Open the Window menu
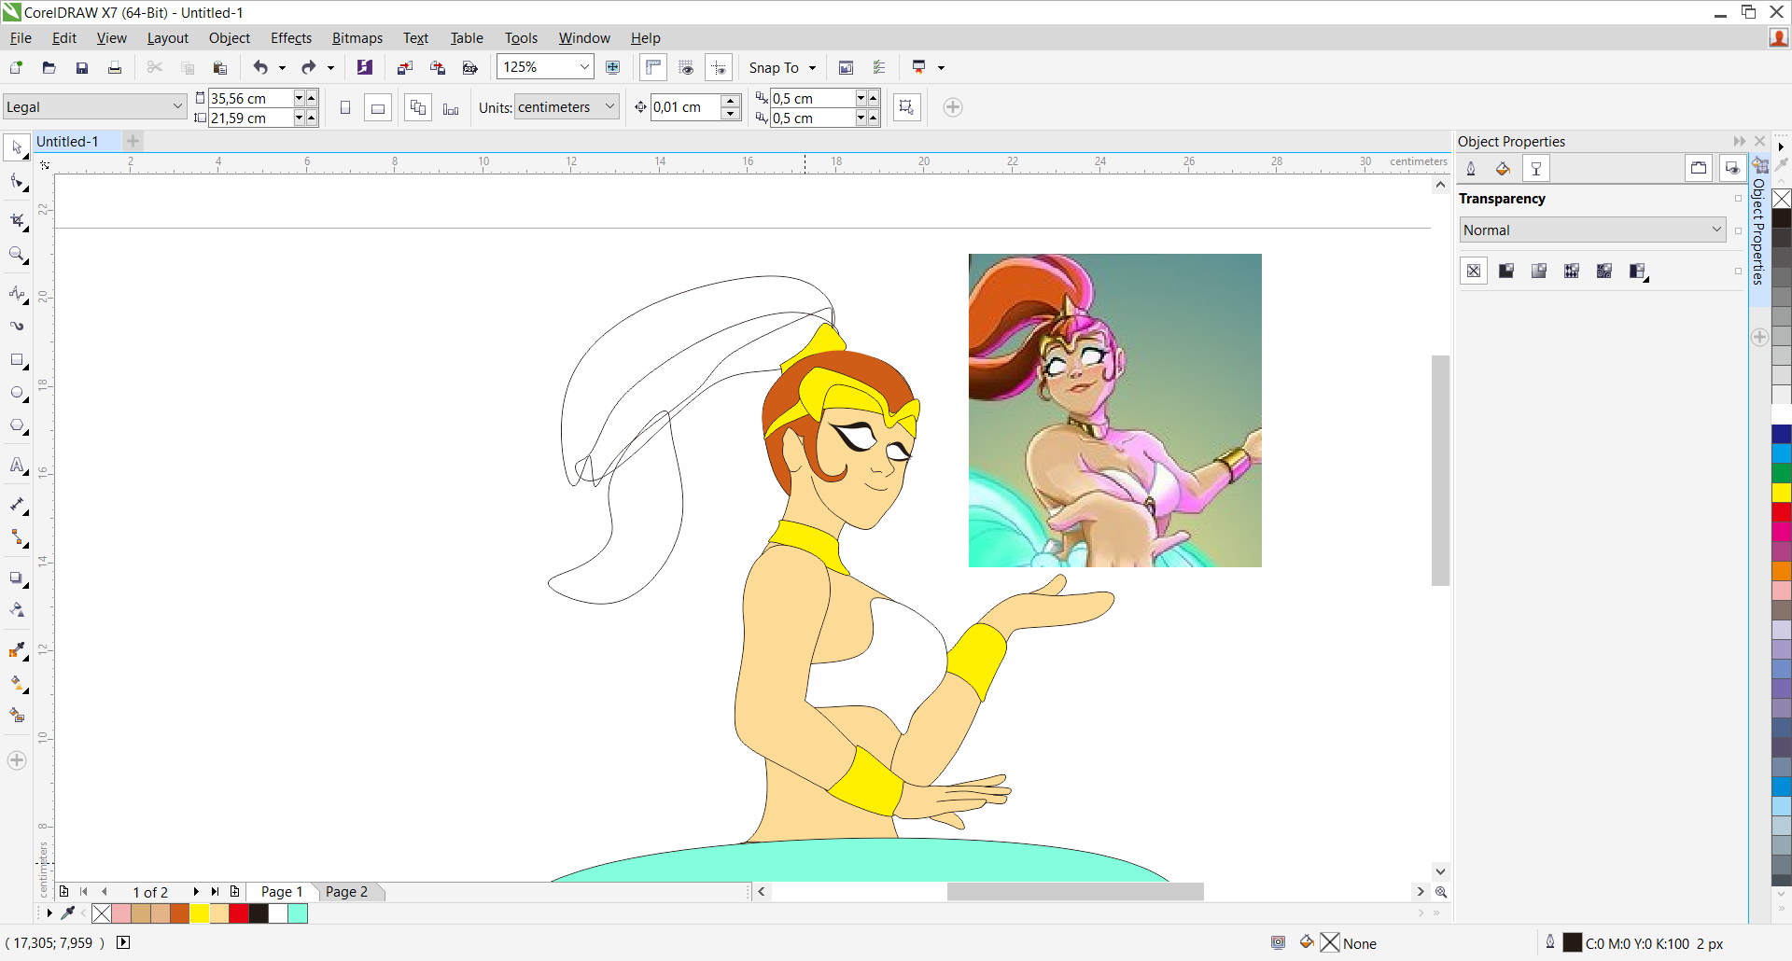Image resolution: width=1792 pixels, height=961 pixels. [584, 37]
